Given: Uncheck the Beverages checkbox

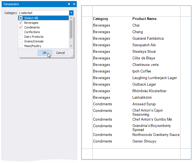Looking at the screenshot, I should pos(21,23).
